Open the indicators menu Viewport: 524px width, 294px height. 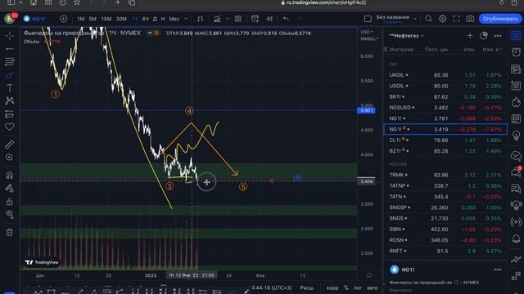coord(217,19)
